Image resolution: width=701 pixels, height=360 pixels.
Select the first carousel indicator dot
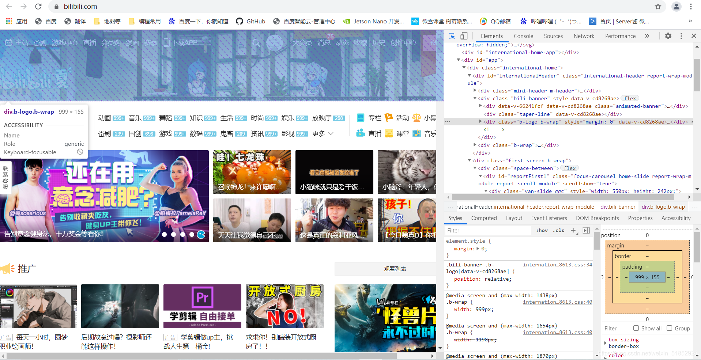(x=165, y=235)
